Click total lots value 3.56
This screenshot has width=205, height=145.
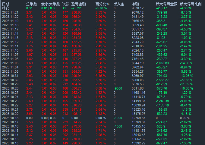pyautogui.click(x=30, y=114)
